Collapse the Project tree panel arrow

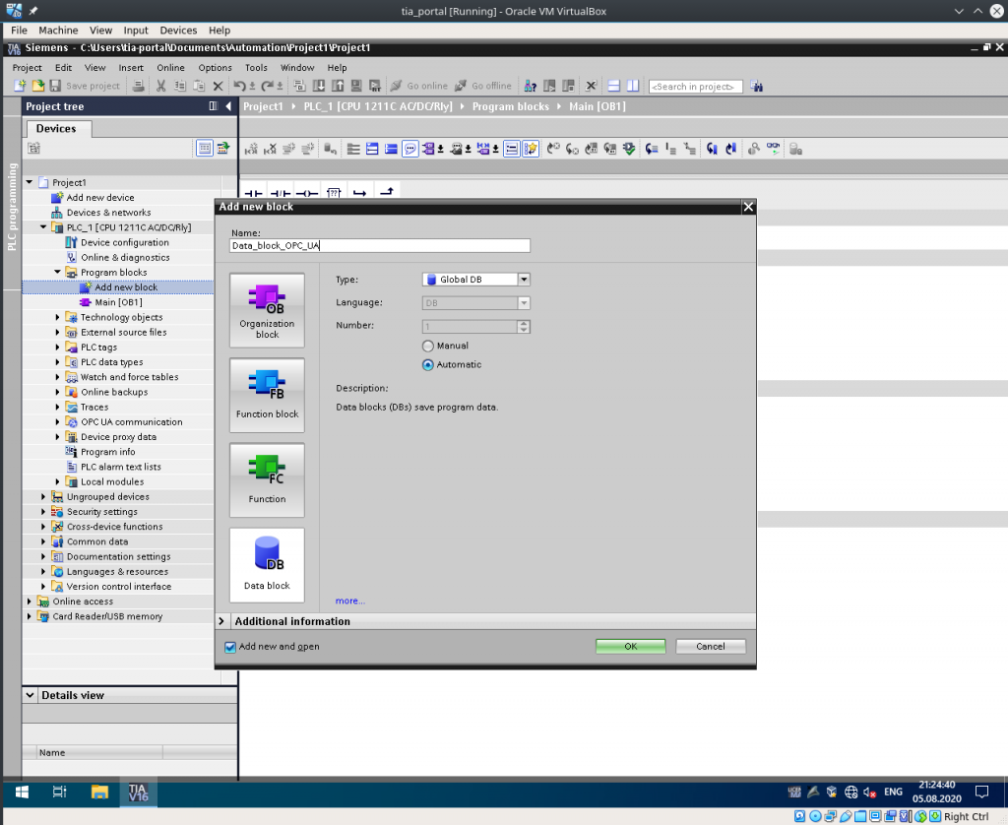pos(228,106)
